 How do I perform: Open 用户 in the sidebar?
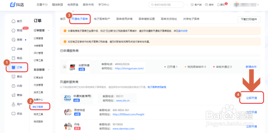17,104
